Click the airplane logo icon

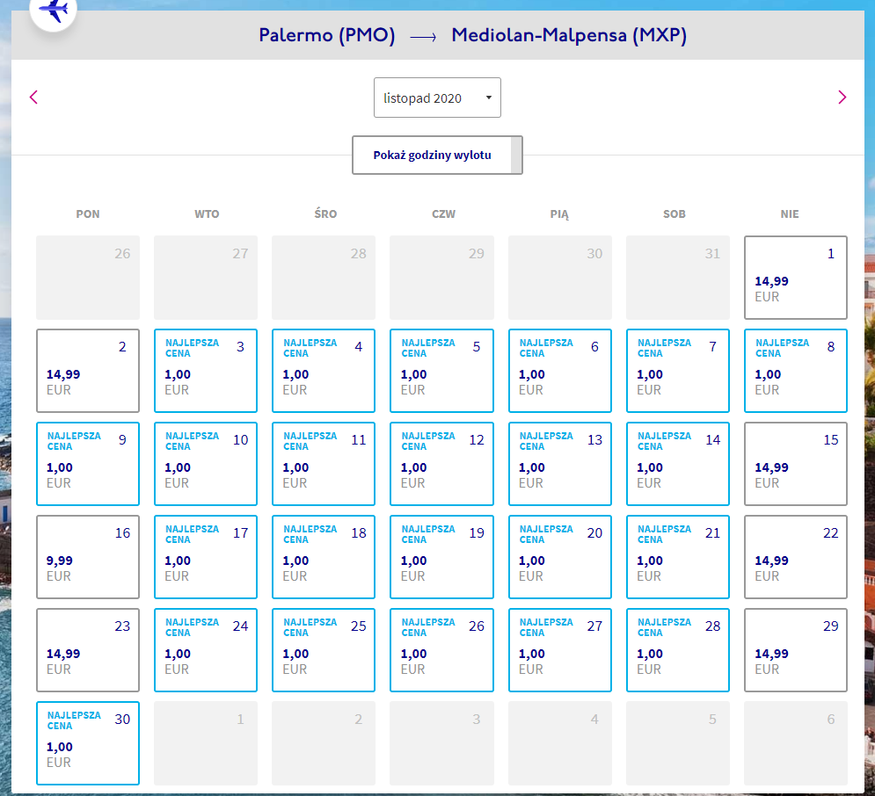tap(53, 10)
